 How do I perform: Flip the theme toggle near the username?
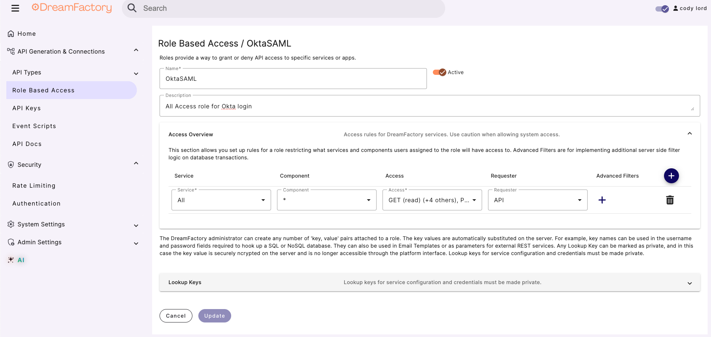pos(663,9)
